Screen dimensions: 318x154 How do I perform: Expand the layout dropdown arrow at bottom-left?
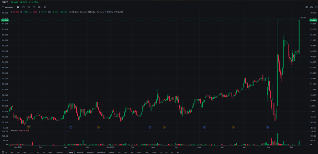coord(6,152)
